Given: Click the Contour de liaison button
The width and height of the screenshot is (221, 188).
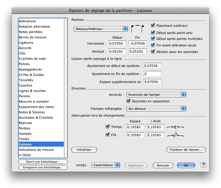Looking at the screenshot, I should click(x=186, y=150).
